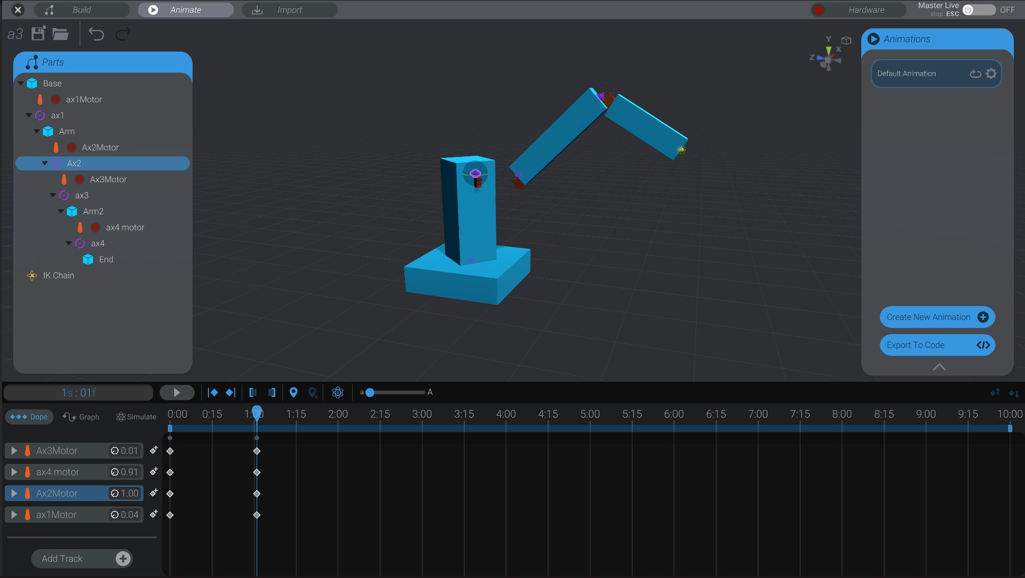This screenshot has width=1025, height=578.
Task: Click Create New Animation
Action: coord(937,317)
